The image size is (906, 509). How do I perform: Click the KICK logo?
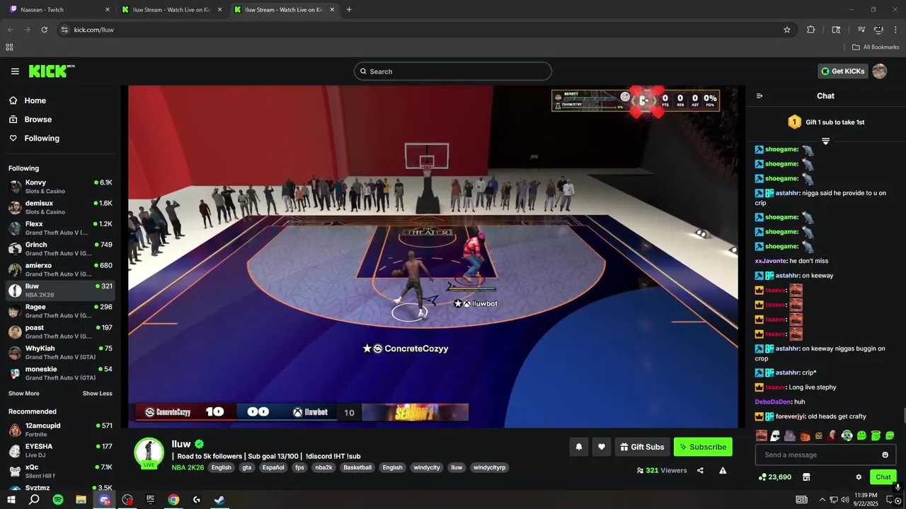[52, 71]
